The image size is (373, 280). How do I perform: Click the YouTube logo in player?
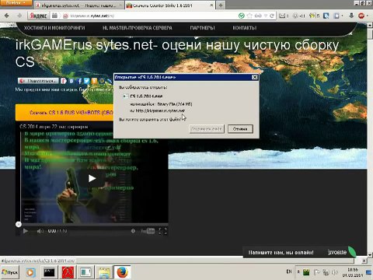(148, 231)
